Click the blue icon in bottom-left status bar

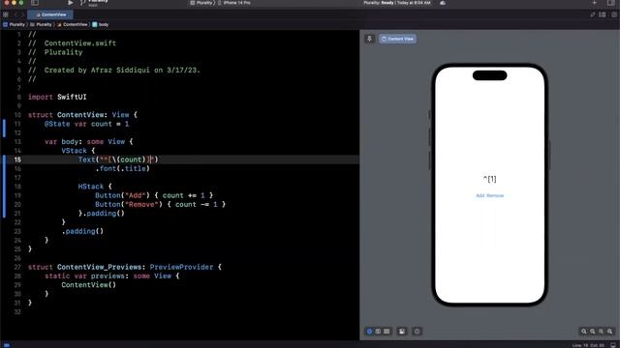coord(7,345)
